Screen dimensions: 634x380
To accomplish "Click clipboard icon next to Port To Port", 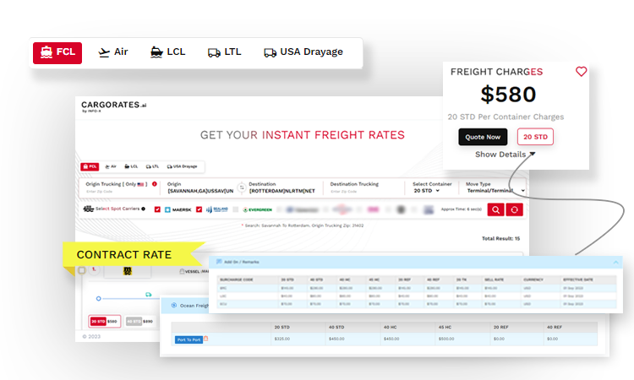I will click(205, 339).
